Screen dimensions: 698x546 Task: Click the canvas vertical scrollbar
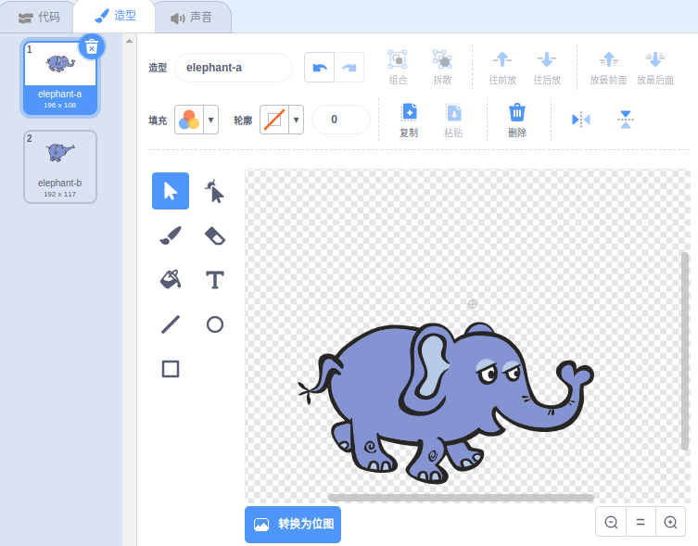(x=685, y=351)
